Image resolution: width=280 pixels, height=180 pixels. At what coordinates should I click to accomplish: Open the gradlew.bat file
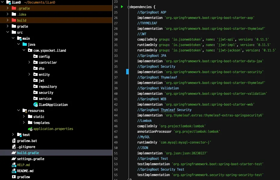(x=27, y=141)
